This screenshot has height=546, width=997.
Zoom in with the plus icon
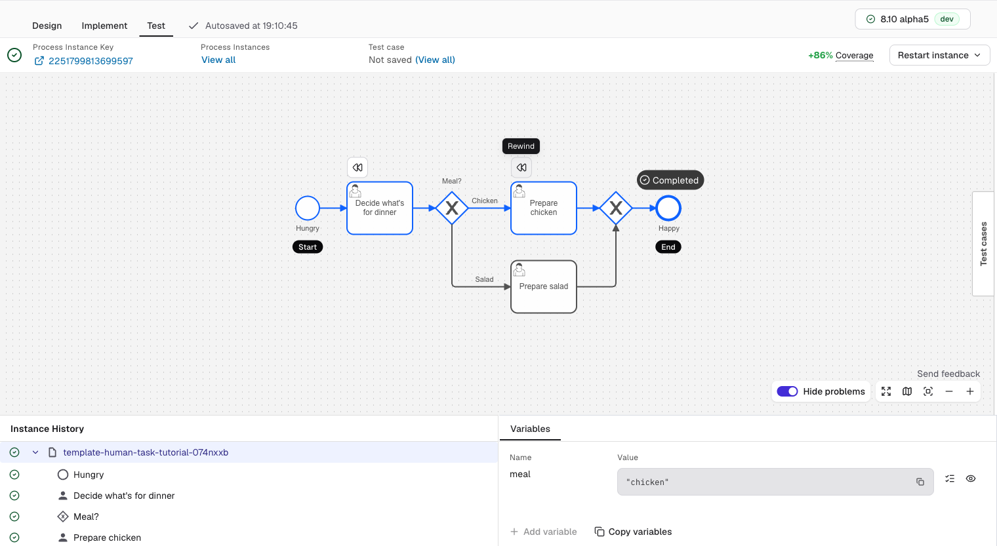[x=970, y=391]
